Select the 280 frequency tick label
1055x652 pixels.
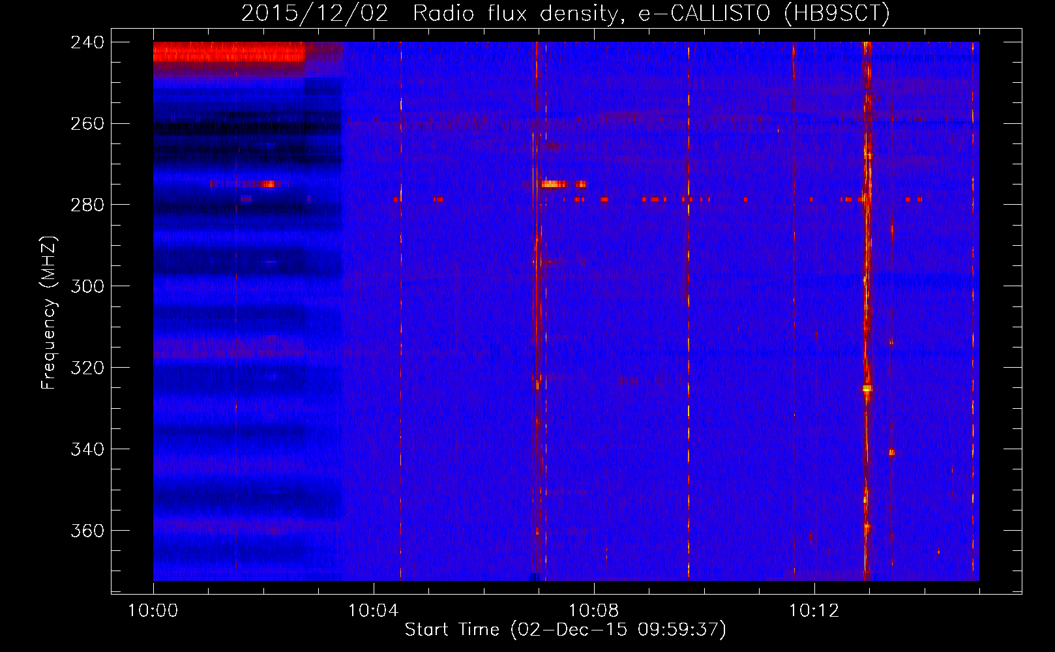tap(87, 205)
